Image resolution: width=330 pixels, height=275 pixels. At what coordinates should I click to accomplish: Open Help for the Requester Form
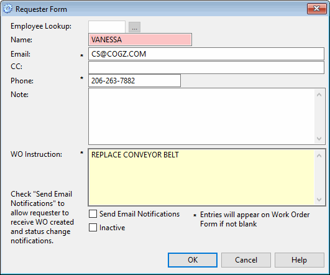tap(300, 260)
